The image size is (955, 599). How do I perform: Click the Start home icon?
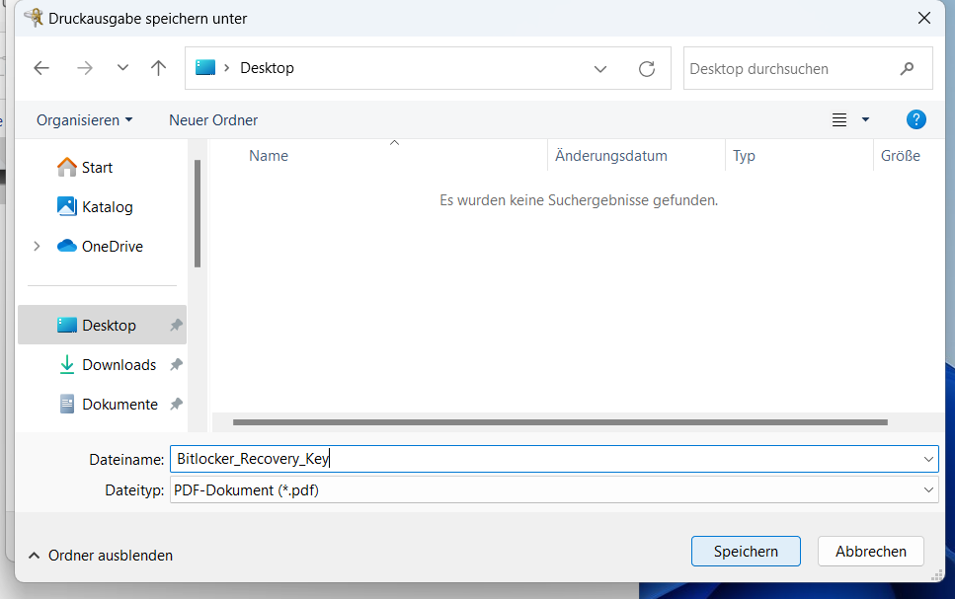67,167
